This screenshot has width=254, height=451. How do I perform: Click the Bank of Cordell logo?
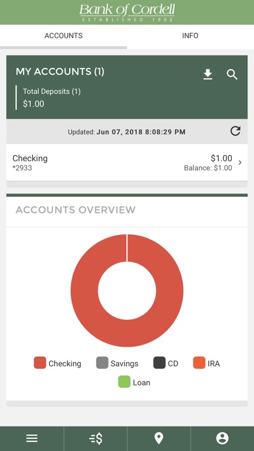127,13
